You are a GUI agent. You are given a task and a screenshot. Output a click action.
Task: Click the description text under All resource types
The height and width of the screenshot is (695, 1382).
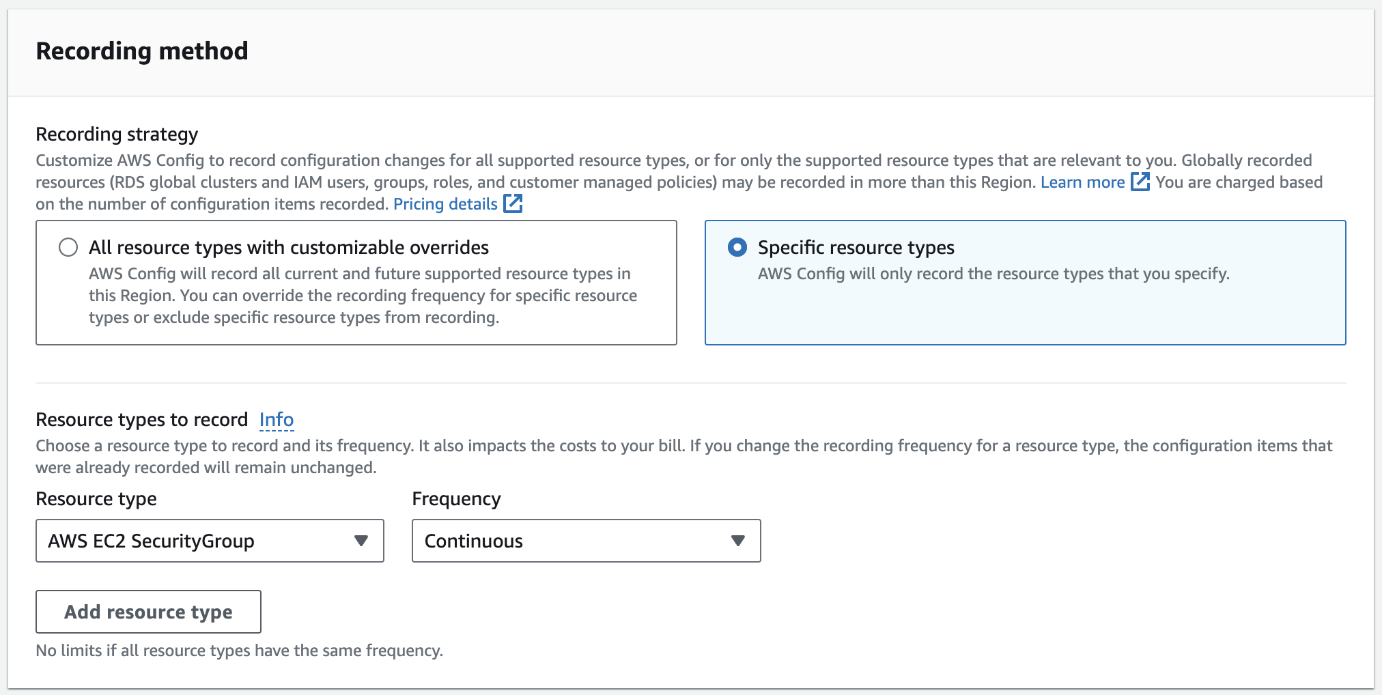point(362,296)
